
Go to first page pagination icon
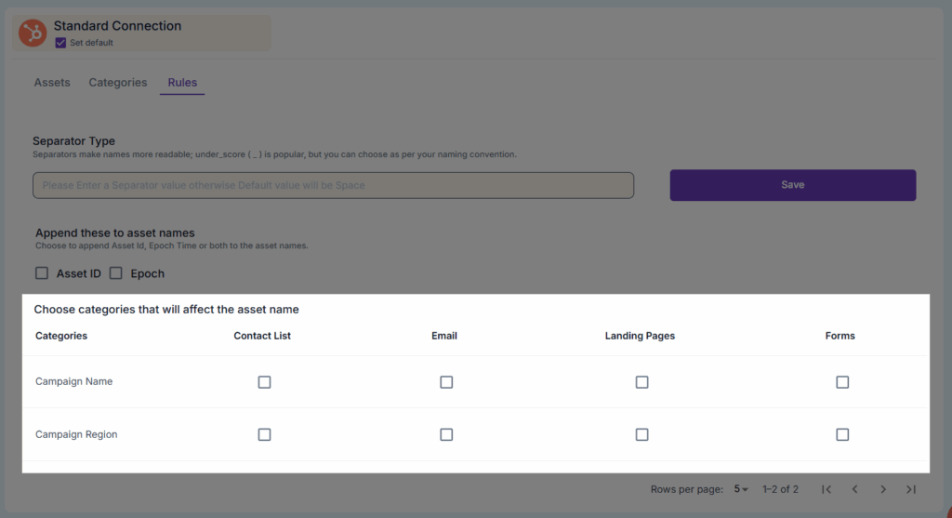pyautogui.click(x=826, y=489)
